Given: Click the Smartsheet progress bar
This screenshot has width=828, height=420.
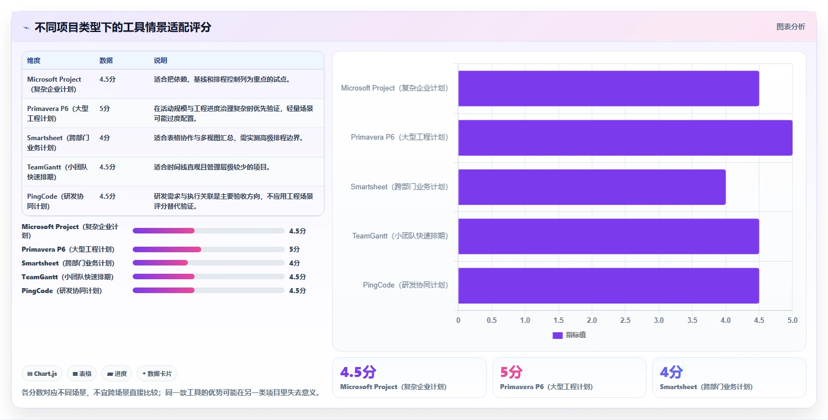Looking at the screenshot, I should [208, 263].
